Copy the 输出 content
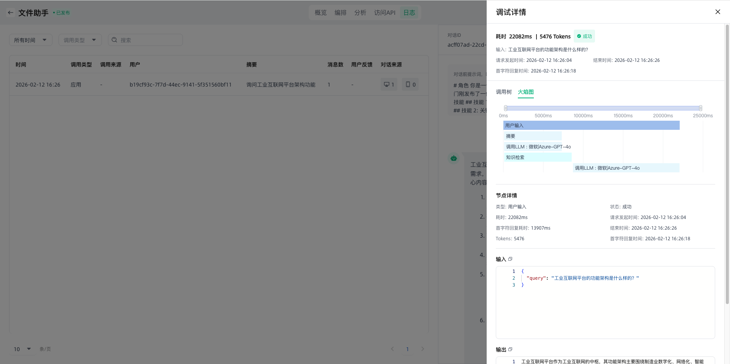This screenshot has width=730, height=364. point(510,350)
